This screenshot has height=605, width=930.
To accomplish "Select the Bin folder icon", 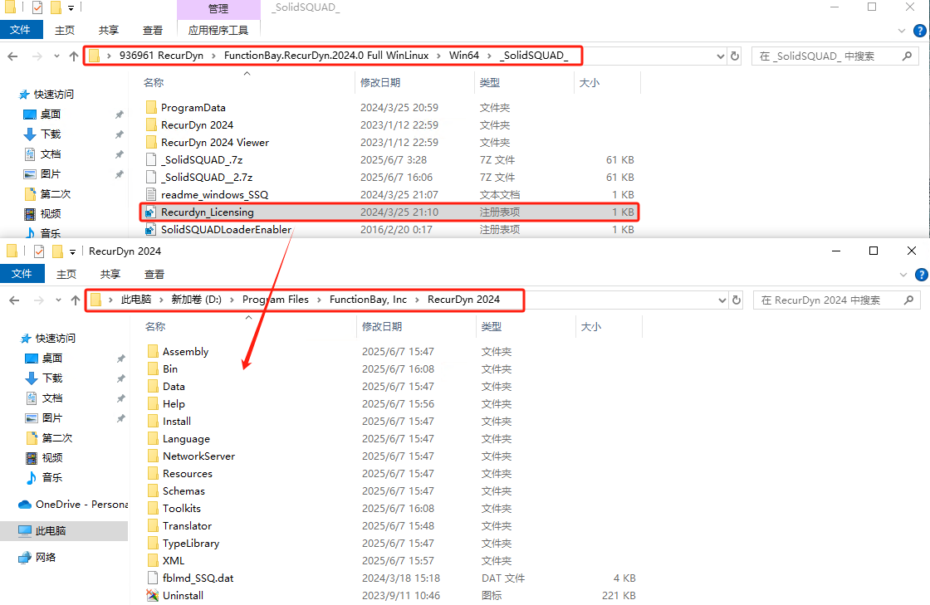I will click(x=154, y=369).
